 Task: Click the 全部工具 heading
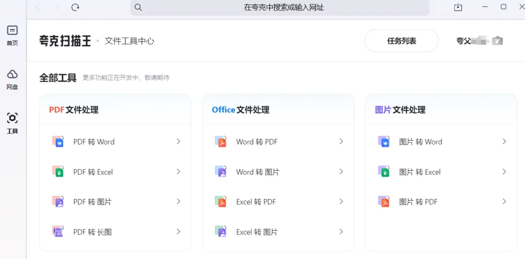pos(58,78)
